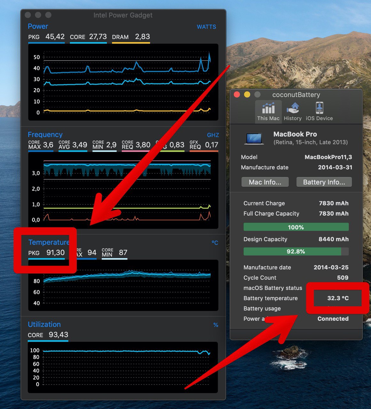
Task: Click the Cycle Count 509 value
Action: pyautogui.click(x=343, y=278)
